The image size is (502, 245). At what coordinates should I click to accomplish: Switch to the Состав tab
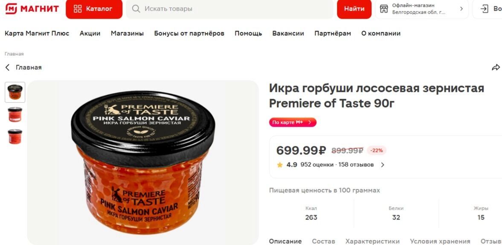323,242
